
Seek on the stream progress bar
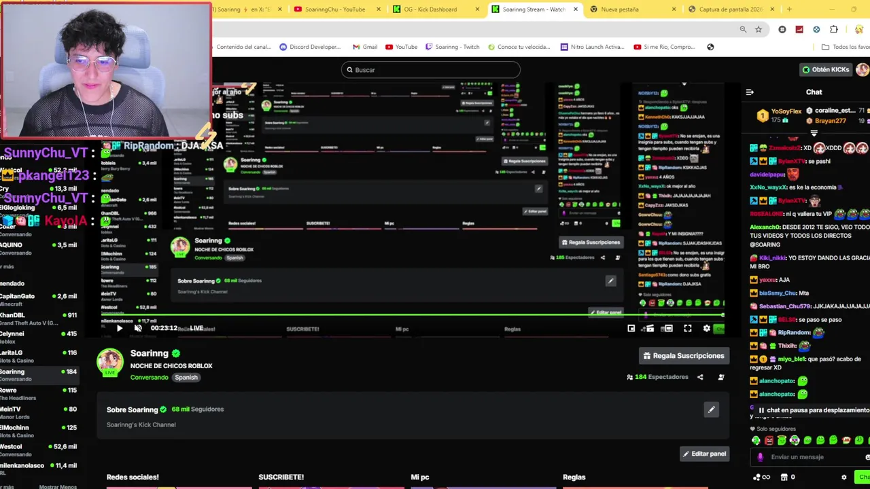[413, 315]
